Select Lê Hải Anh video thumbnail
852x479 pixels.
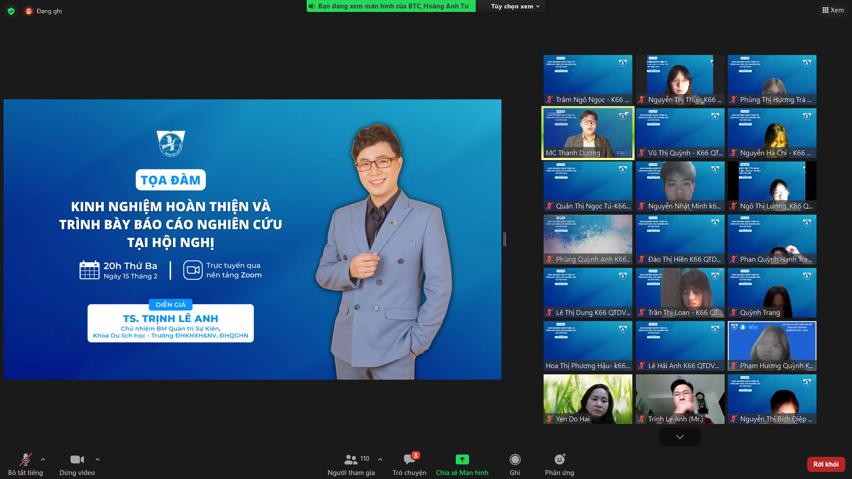[680, 346]
